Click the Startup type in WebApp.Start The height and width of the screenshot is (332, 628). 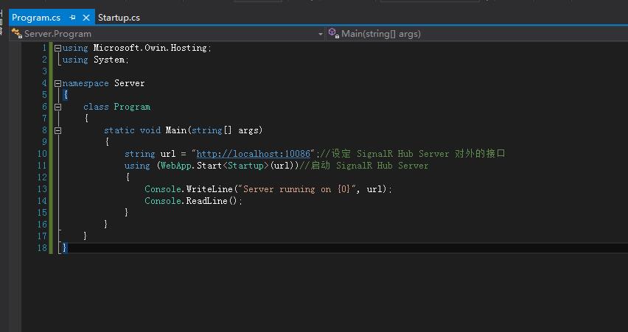[243, 166]
